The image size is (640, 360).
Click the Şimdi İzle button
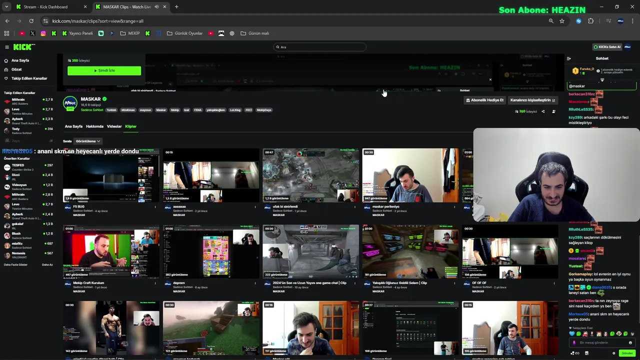point(104,70)
